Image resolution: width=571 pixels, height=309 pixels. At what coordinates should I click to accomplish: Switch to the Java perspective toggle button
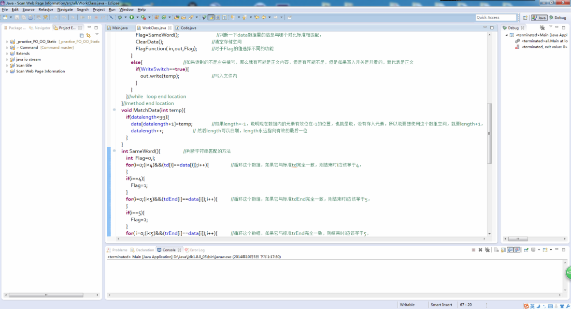point(538,18)
